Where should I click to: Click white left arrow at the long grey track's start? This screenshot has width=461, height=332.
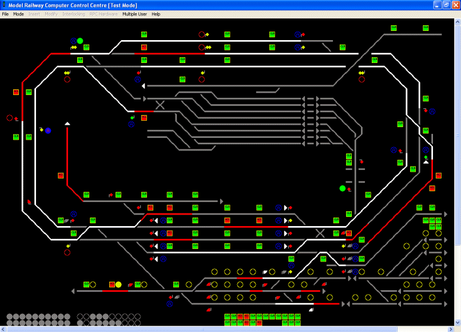[x=144, y=86]
